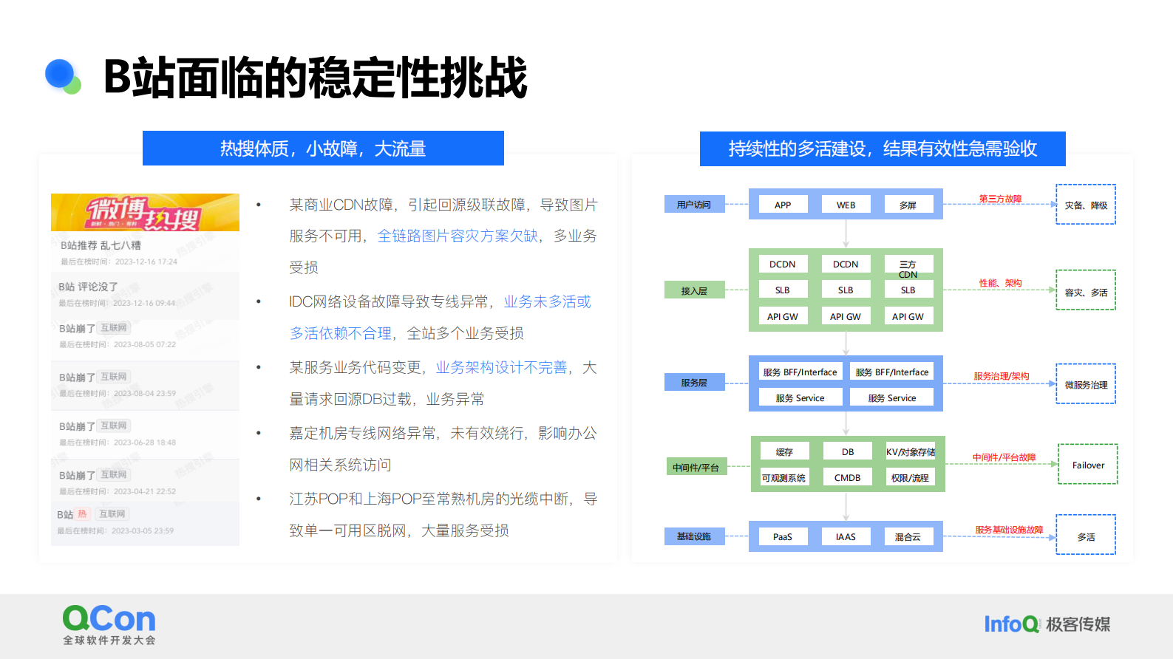Click the dashed box 灾备、降级
This screenshot has width=1173, height=659.
pos(1086,205)
